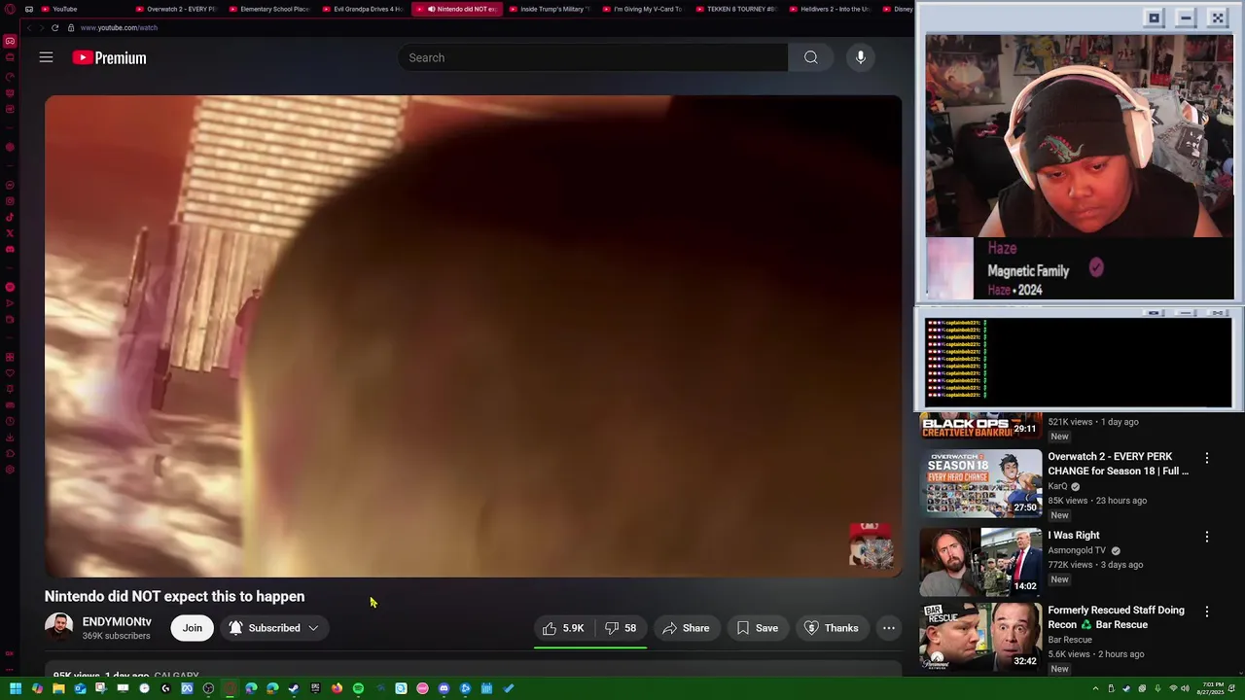Open the I Was Right thumbnail
The image size is (1245, 700).
pyautogui.click(x=981, y=561)
